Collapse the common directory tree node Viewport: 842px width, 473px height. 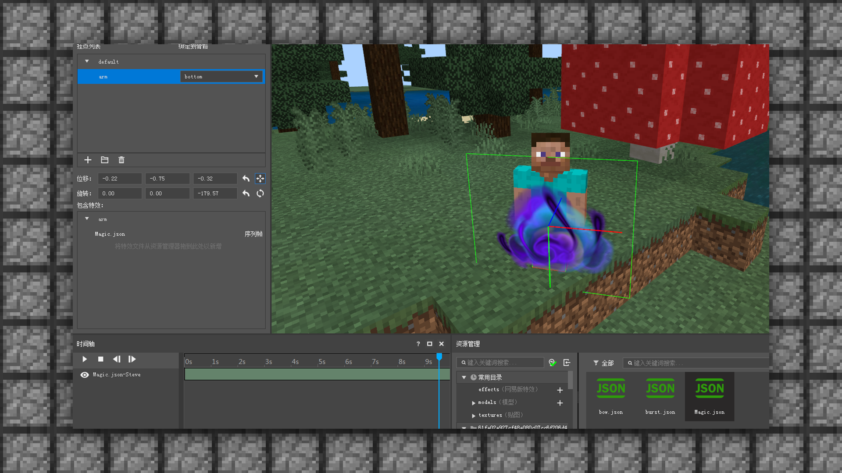(x=464, y=378)
